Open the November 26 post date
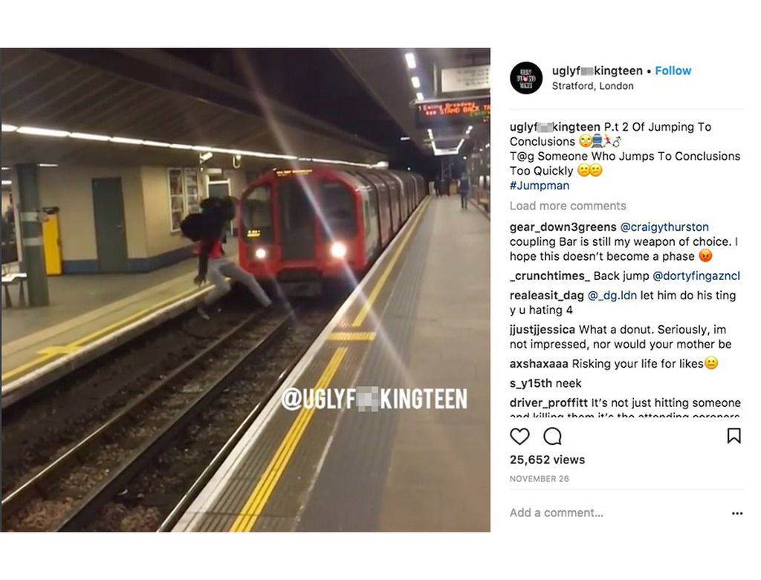The image size is (761, 580). (x=540, y=479)
